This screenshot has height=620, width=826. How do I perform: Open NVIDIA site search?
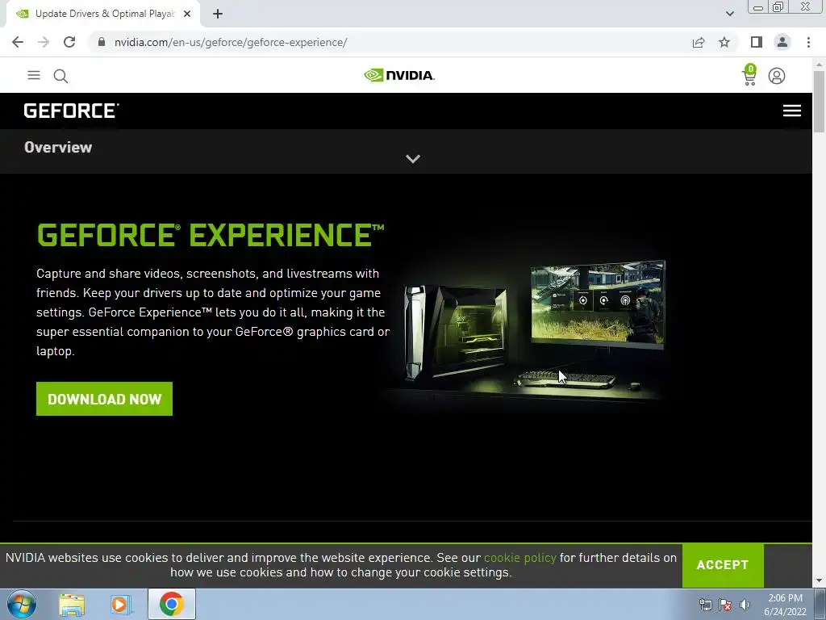coord(60,76)
